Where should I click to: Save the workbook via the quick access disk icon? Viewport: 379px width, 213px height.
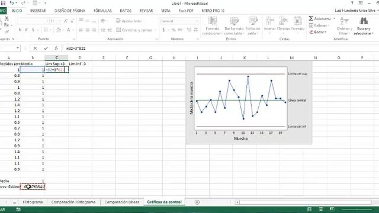click(x=3, y=3)
